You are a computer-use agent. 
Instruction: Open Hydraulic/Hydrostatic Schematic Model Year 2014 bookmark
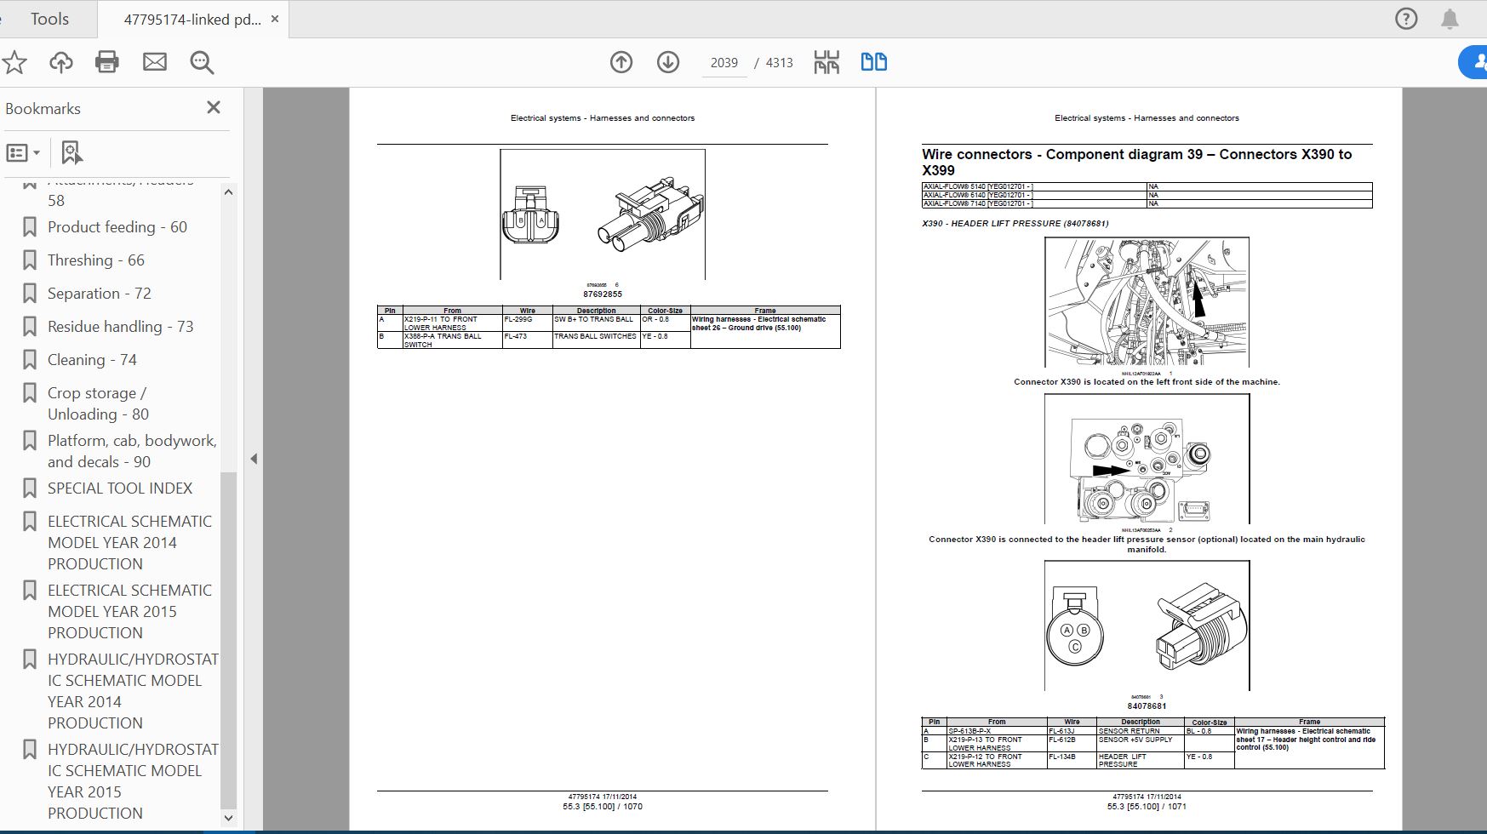point(133,691)
